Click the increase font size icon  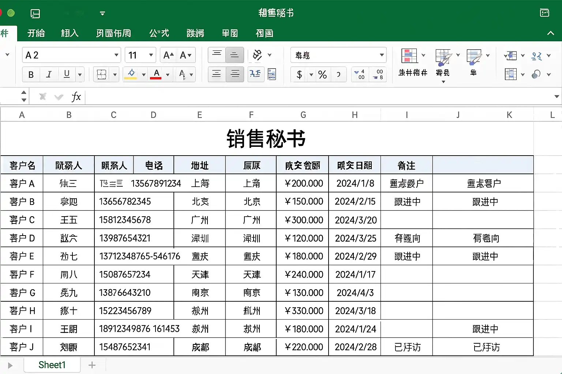pyautogui.click(x=168, y=55)
